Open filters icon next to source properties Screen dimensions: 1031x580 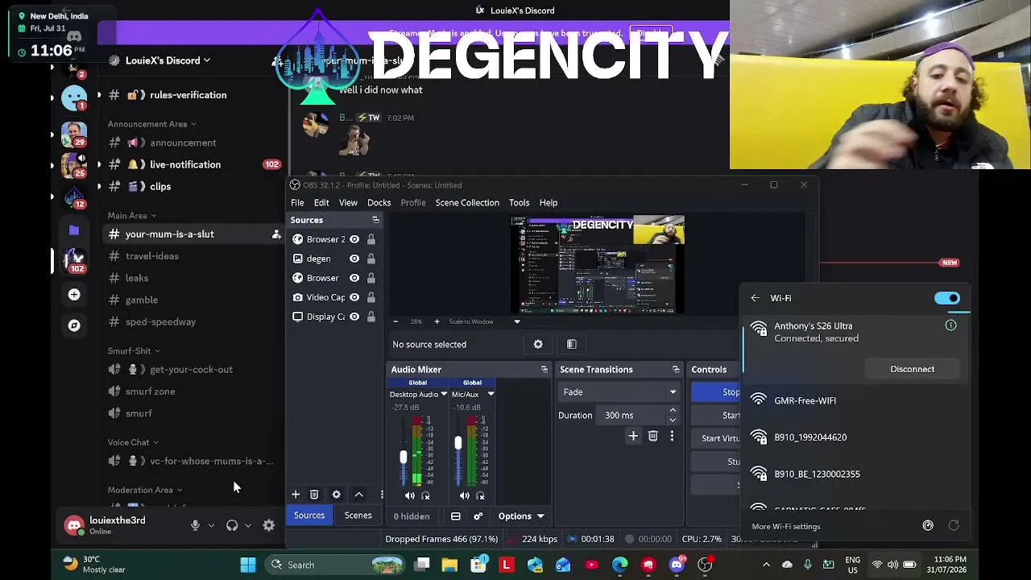(x=572, y=344)
